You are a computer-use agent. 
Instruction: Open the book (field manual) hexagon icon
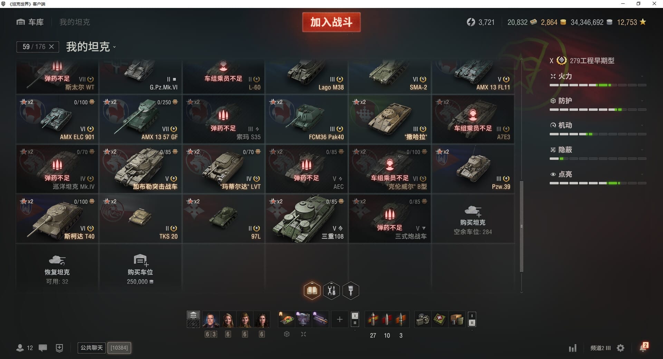[x=312, y=290]
